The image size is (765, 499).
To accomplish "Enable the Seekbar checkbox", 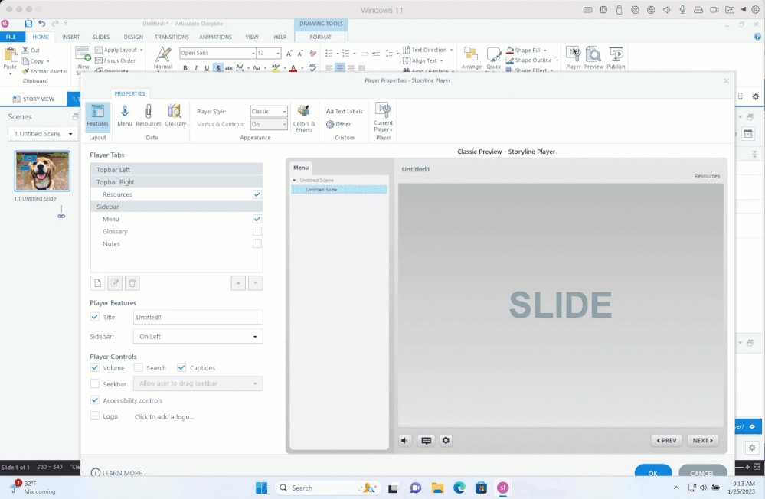I will point(95,383).
